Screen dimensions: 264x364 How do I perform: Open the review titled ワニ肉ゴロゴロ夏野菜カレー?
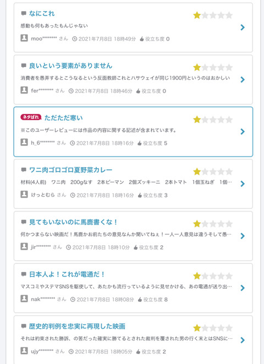70,170
